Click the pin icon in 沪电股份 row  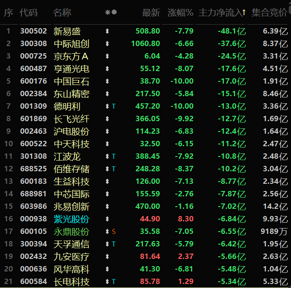[107, 131]
